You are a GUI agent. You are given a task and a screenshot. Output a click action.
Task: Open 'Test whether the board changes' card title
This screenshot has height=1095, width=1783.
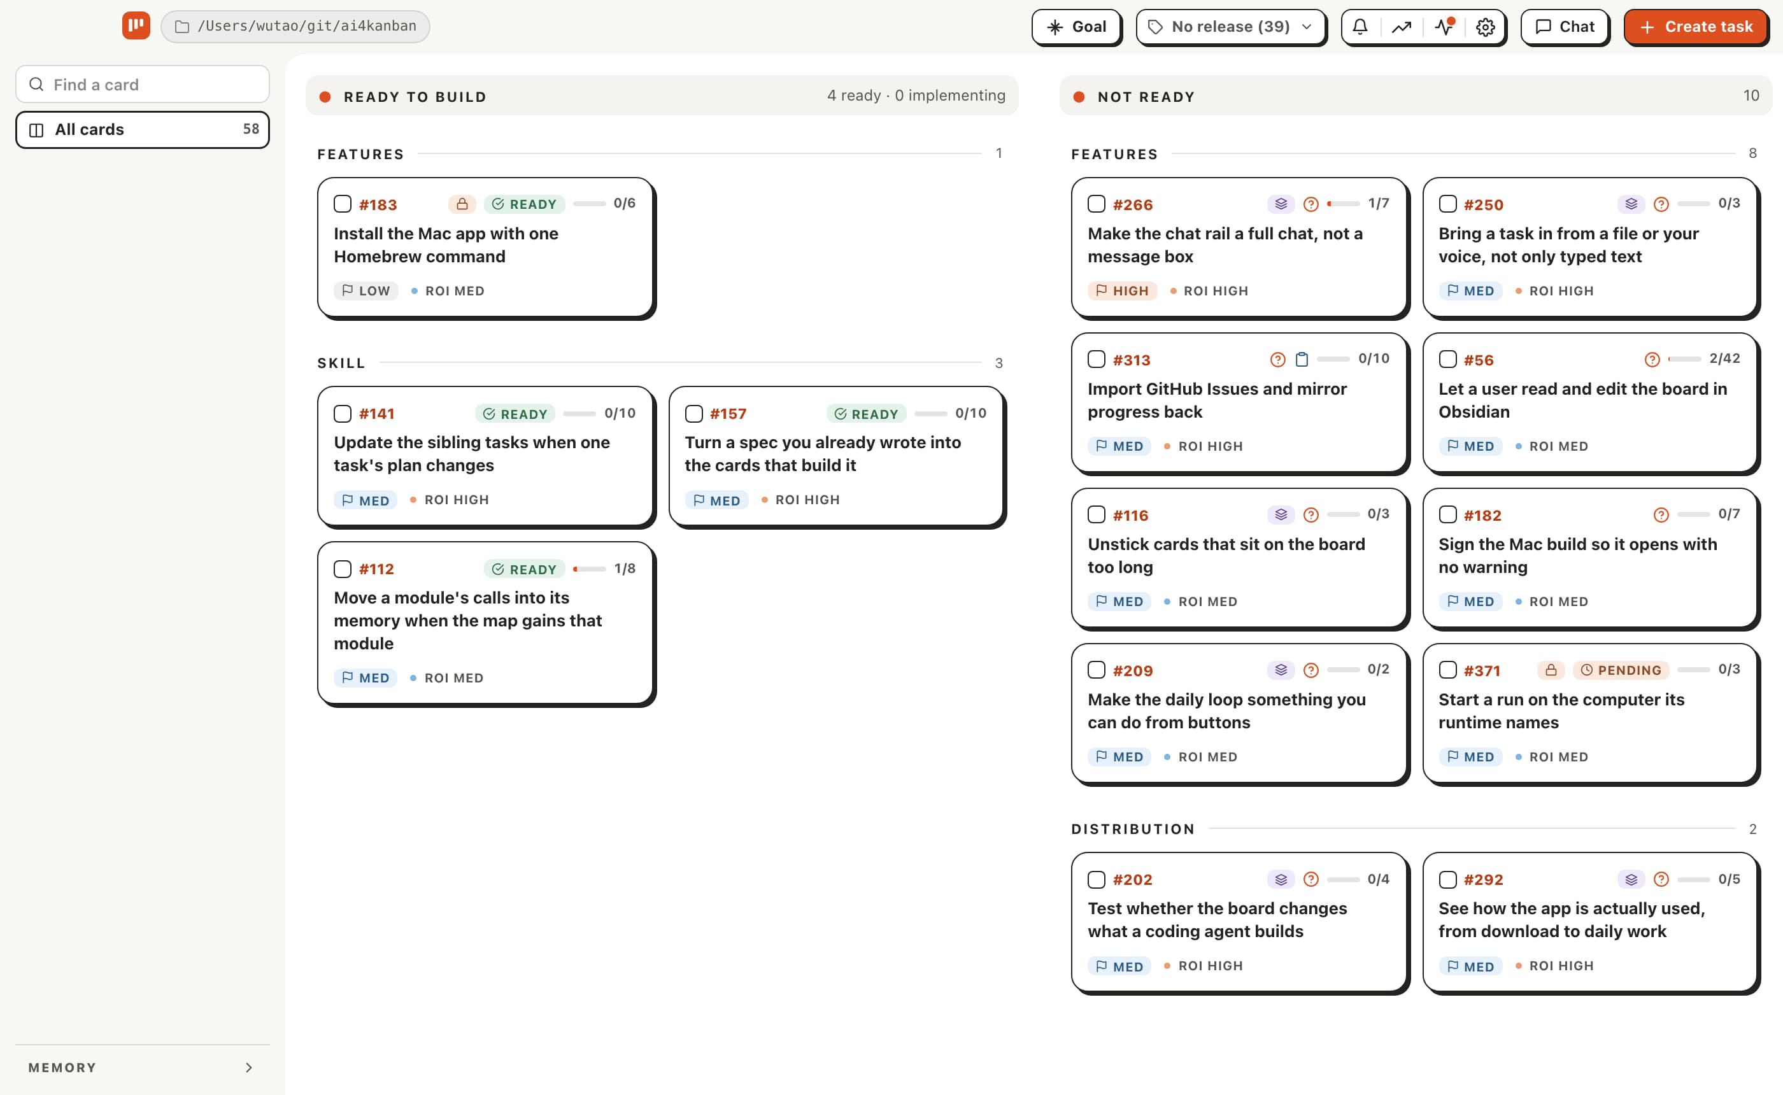[1218, 920]
